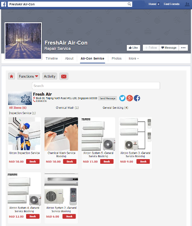Click the red phone icon
Screen dimensions: 192x226
click(x=34, y=101)
